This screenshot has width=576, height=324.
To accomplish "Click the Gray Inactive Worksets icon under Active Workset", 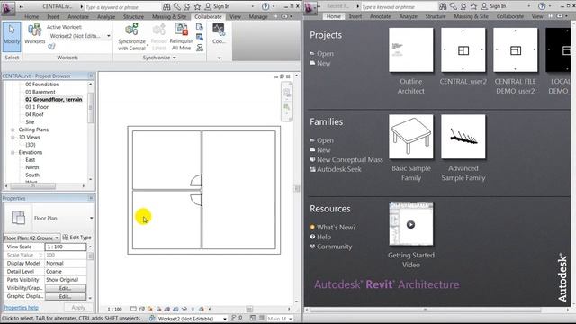I will pyautogui.click(x=52, y=46).
